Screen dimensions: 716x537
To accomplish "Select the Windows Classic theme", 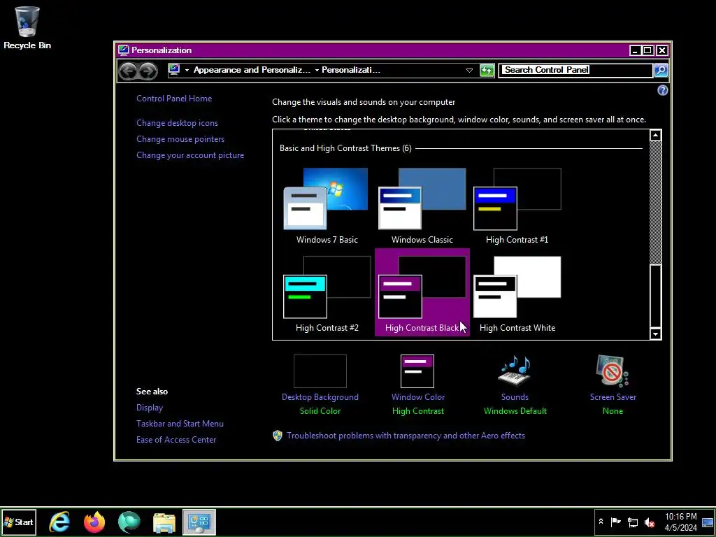I will pyautogui.click(x=422, y=205).
